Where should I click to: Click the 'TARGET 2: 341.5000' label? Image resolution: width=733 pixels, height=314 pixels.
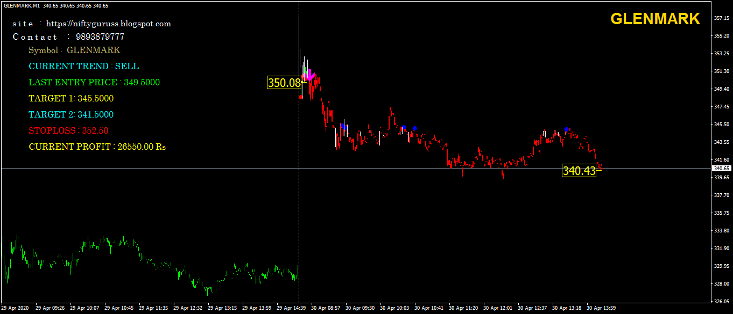(x=71, y=114)
